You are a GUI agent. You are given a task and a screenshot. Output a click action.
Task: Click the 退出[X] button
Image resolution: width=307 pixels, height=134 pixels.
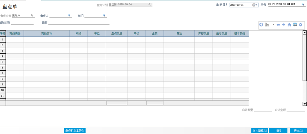pos(298,131)
